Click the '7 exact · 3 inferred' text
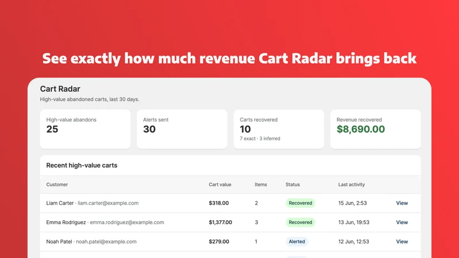 [260, 139]
